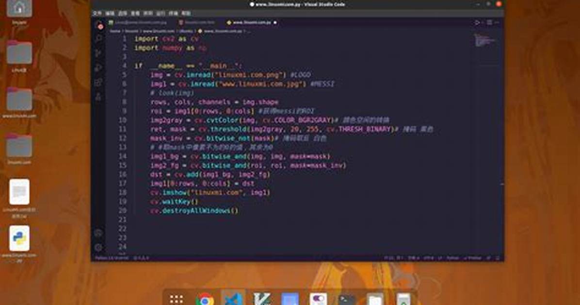Expand the run button dropdown arrow

(x=482, y=23)
